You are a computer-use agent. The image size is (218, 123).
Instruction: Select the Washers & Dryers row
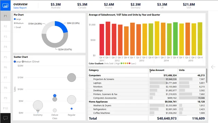[x=147, y=106]
